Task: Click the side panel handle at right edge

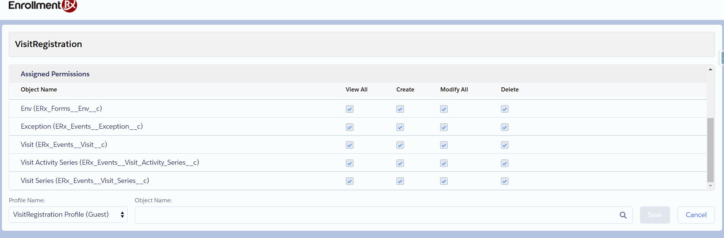Action: point(722,58)
